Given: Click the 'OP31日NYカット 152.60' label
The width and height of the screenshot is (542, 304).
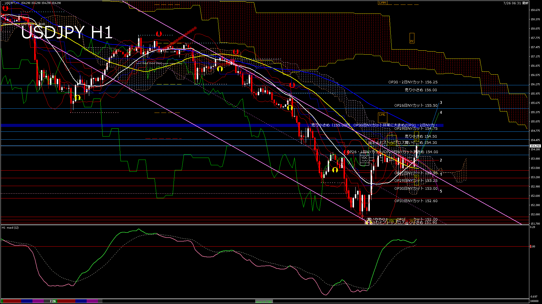Looking at the screenshot, I should coord(416,201).
